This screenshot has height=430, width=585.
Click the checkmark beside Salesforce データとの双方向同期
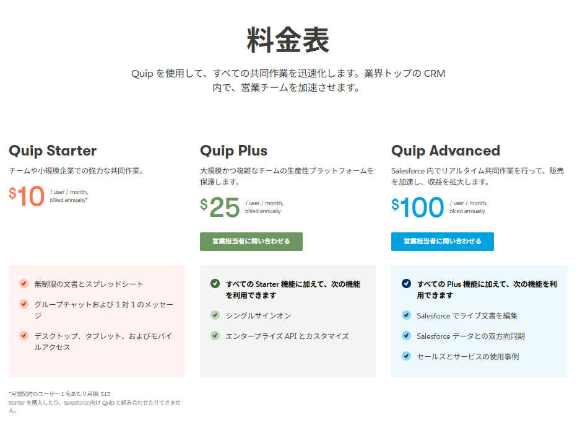tap(405, 336)
